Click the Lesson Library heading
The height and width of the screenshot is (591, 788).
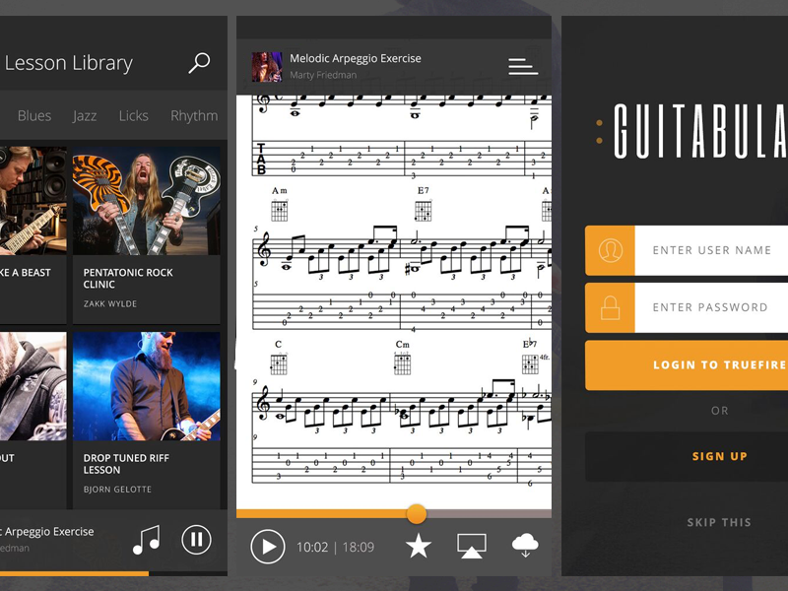68,63
